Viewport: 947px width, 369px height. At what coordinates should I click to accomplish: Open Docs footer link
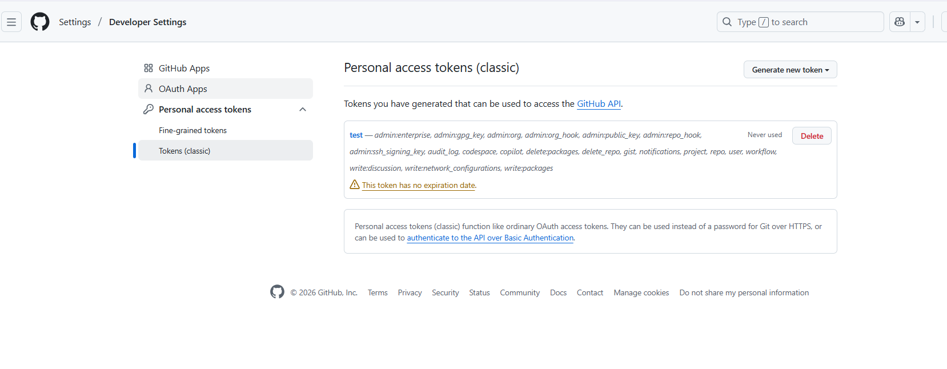pos(559,292)
